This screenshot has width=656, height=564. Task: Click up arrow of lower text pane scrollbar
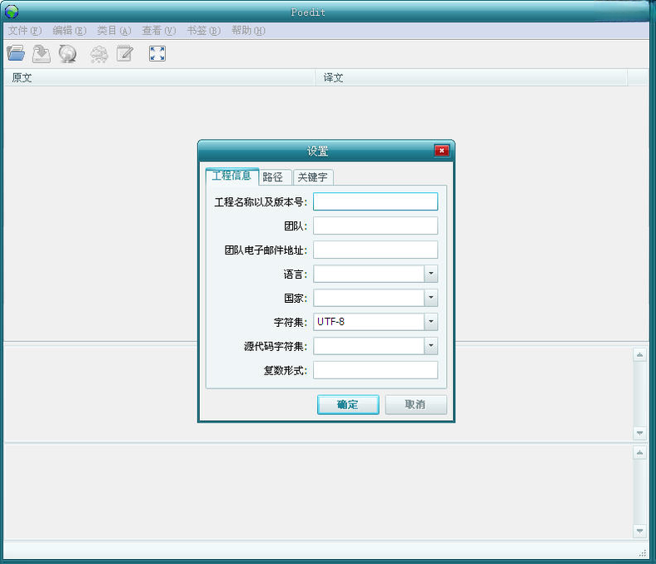pos(639,453)
